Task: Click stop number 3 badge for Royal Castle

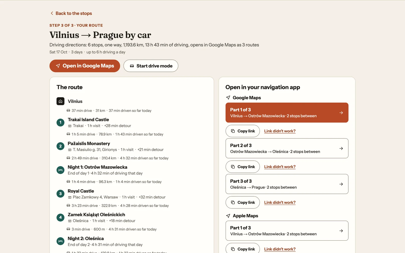Action: 60,194
